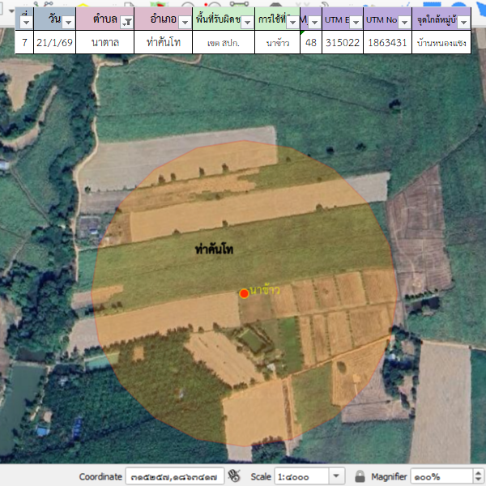This screenshot has height=486, width=486.
Task: Open the พื้นที่รับผิดชอบ column filter dropdown
Action: (246, 22)
